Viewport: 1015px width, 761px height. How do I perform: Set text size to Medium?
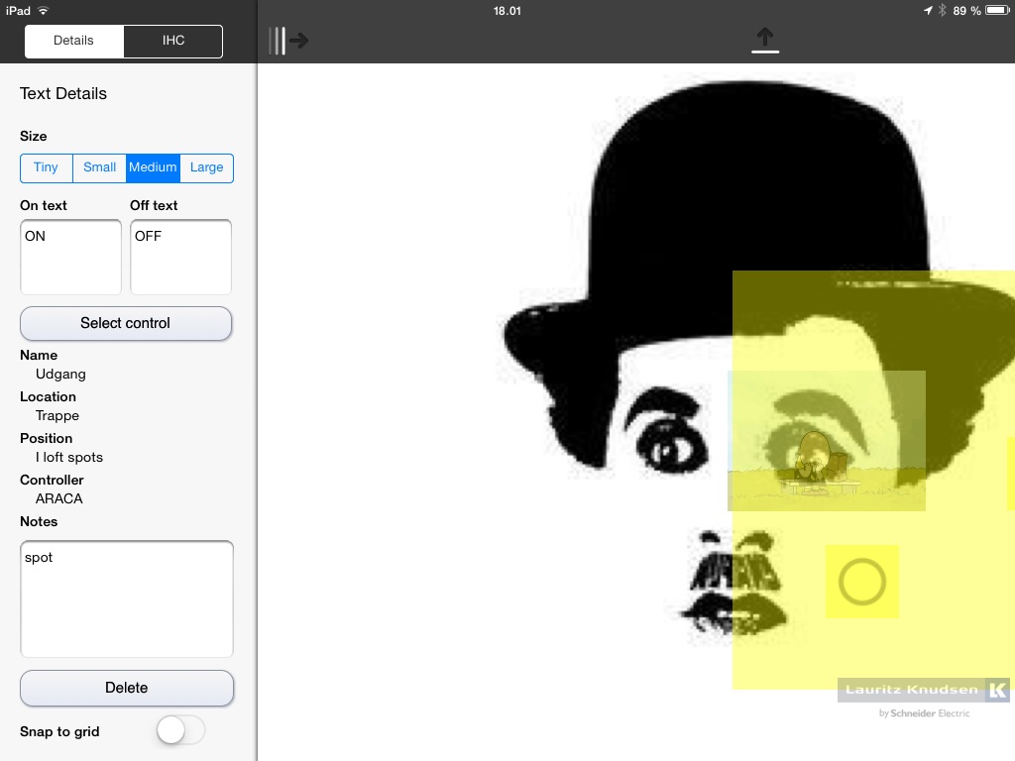click(153, 167)
